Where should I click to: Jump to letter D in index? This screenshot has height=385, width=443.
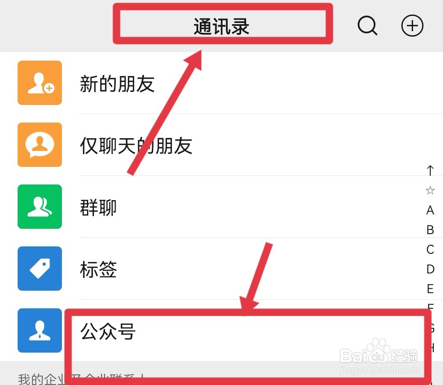coord(430,269)
